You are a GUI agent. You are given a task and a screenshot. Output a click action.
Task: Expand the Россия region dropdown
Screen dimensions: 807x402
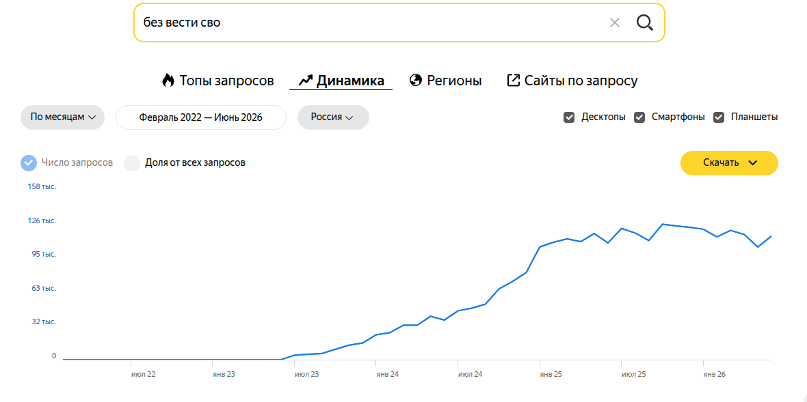(333, 117)
